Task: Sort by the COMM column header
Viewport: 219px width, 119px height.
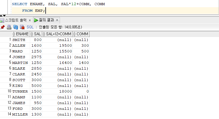Action: point(81,34)
